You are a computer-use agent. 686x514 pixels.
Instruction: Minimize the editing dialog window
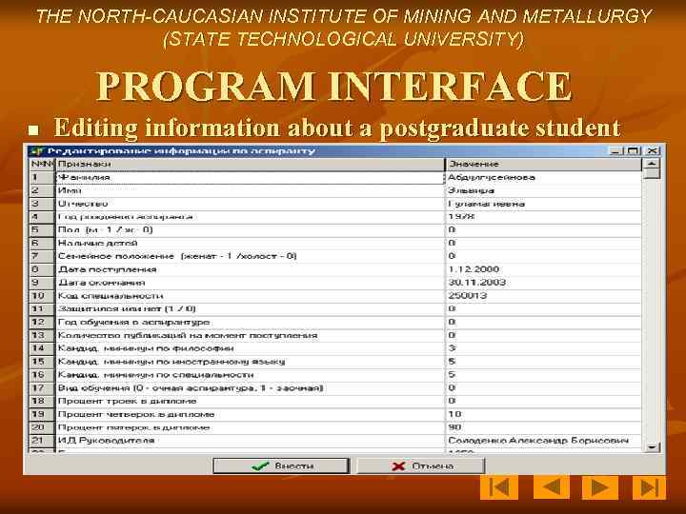pos(615,150)
